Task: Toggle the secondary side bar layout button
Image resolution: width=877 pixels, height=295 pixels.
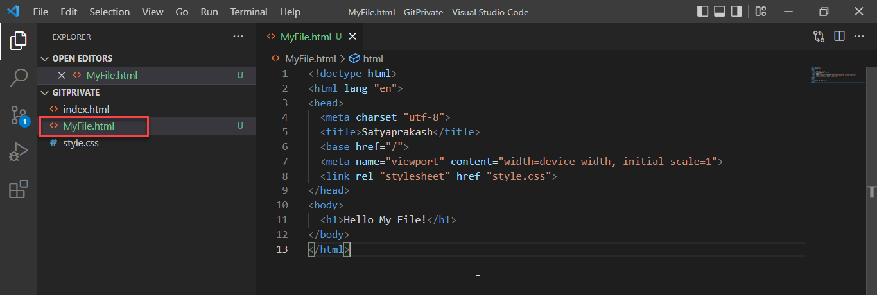Action: click(736, 12)
